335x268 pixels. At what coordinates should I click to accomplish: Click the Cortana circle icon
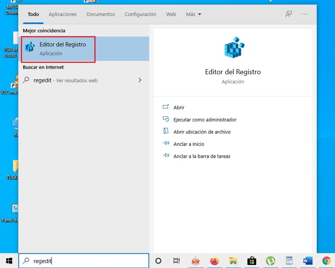click(x=158, y=261)
